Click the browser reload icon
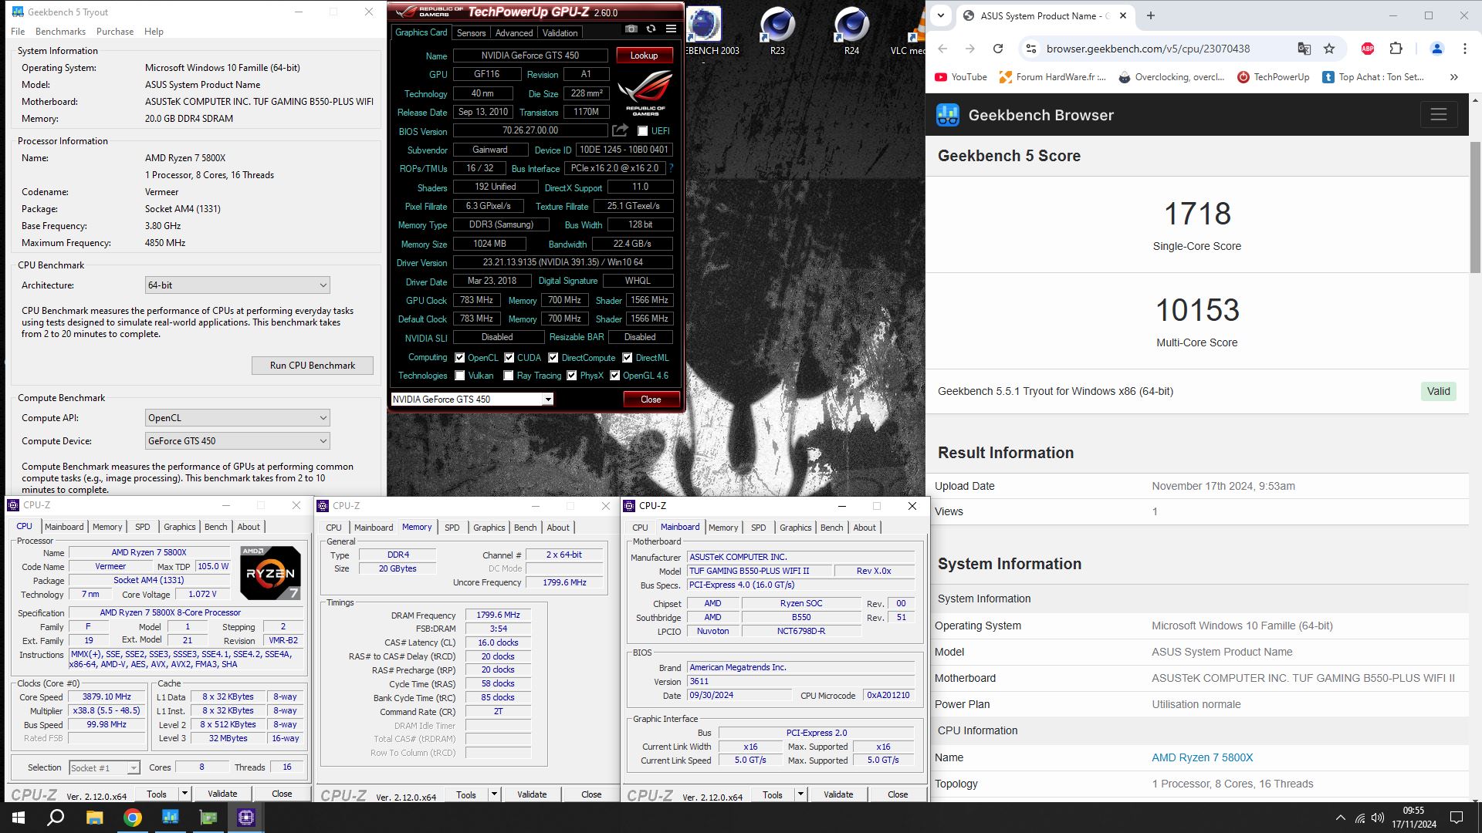Image resolution: width=1482 pixels, height=833 pixels. coord(997,49)
